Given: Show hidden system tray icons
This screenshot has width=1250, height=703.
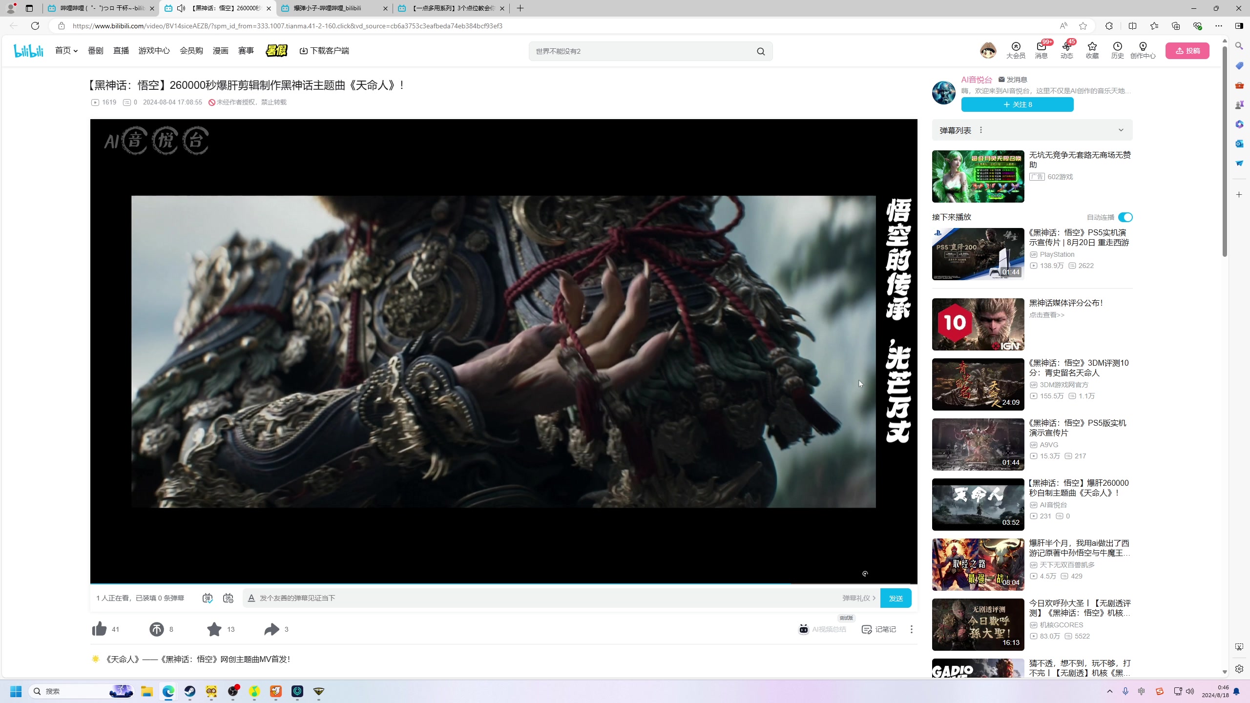Looking at the screenshot, I should [1110, 691].
